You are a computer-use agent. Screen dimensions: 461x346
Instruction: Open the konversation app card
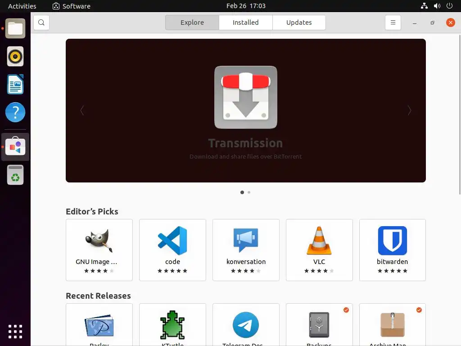click(246, 250)
